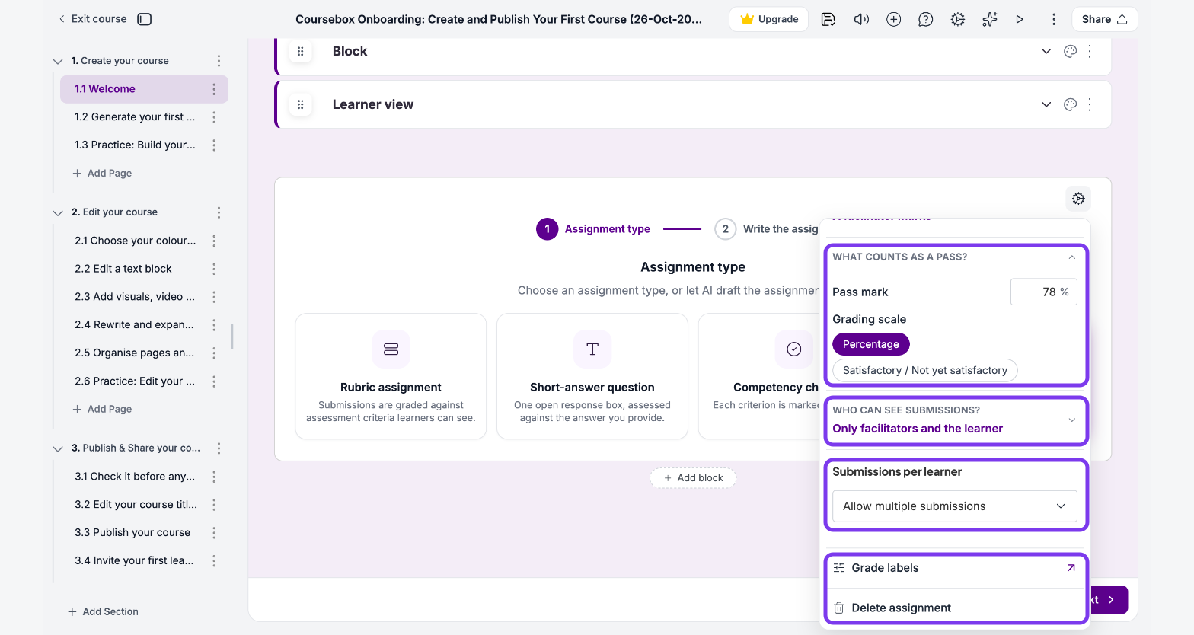Collapse the 3. Publish & Share section
Viewport: 1194px width, 635px height.
pyautogui.click(x=58, y=448)
